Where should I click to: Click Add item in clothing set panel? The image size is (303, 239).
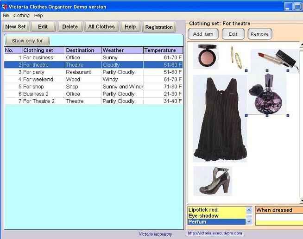pyautogui.click(x=203, y=34)
